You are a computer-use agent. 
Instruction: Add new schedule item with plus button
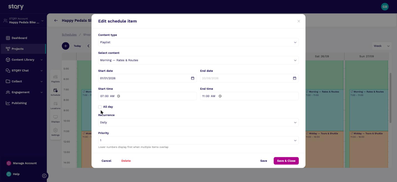click(x=66, y=46)
